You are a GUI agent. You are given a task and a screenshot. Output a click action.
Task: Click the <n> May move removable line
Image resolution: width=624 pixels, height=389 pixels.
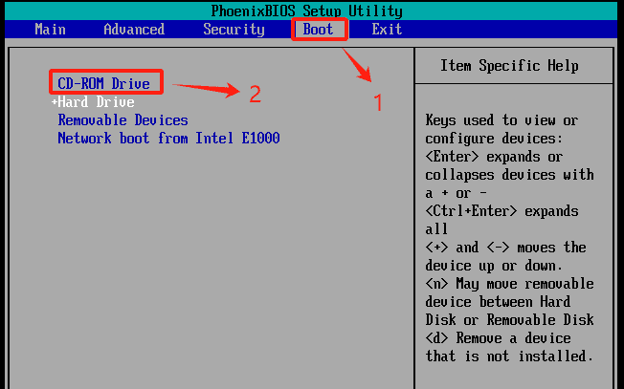pyautogui.click(x=509, y=284)
